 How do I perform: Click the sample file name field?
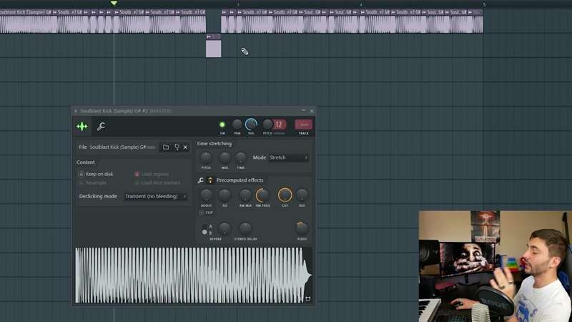pos(122,147)
